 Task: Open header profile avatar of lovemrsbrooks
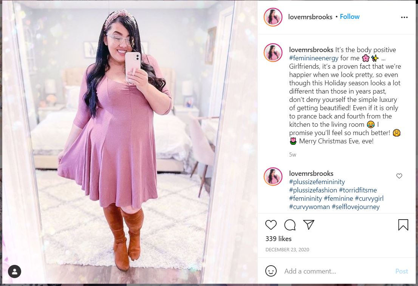[x=273, y=17]
